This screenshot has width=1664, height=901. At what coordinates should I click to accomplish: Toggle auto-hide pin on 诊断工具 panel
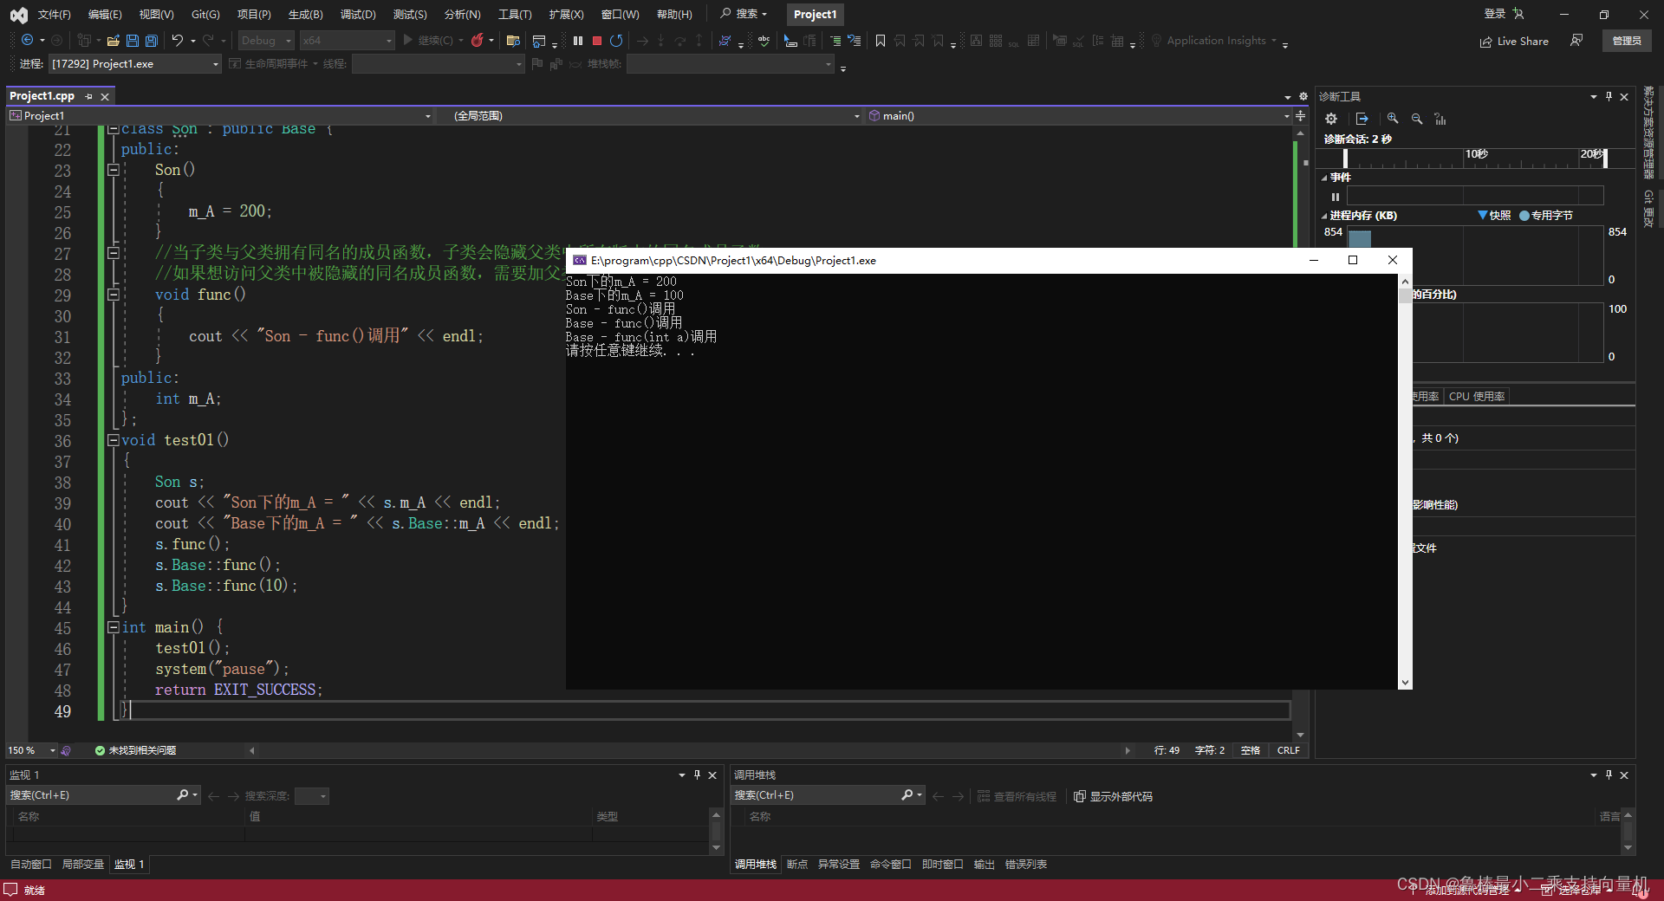click(x=1609, y=96)
